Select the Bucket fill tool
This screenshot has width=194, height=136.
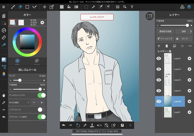click(x=69, y=7)
